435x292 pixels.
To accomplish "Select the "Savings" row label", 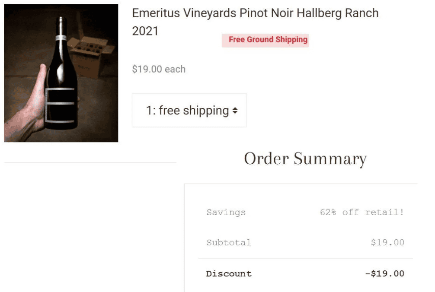I will click(226, 213).
